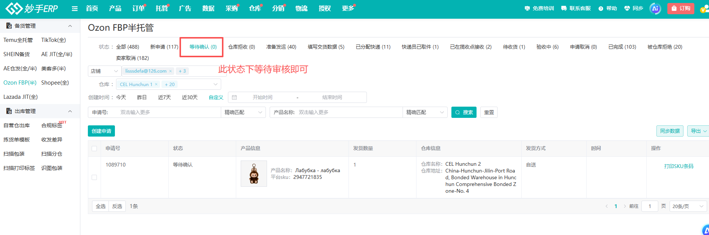Filter by 验收中 (6) status
The image size is (709, 235).
(548, 47)
